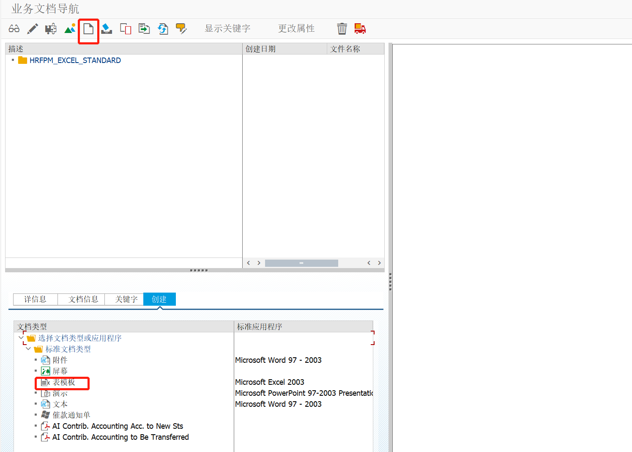This screenshot has height=452, width=632.
Task: Click the import graphic image icon
Action: pyautogui.click(x=70, y=28)
